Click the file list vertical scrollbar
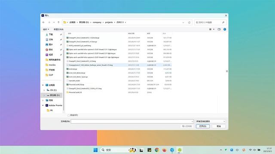The height and width of the screenshot is (154, 275). (227, 71)
